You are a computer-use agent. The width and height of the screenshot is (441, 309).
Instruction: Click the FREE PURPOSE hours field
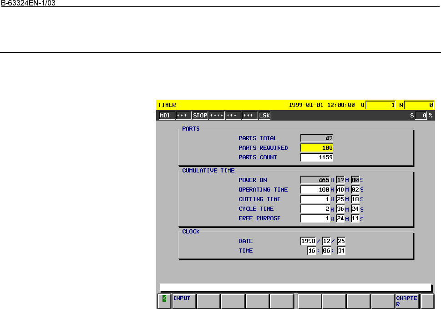click(x=315, y=218)
